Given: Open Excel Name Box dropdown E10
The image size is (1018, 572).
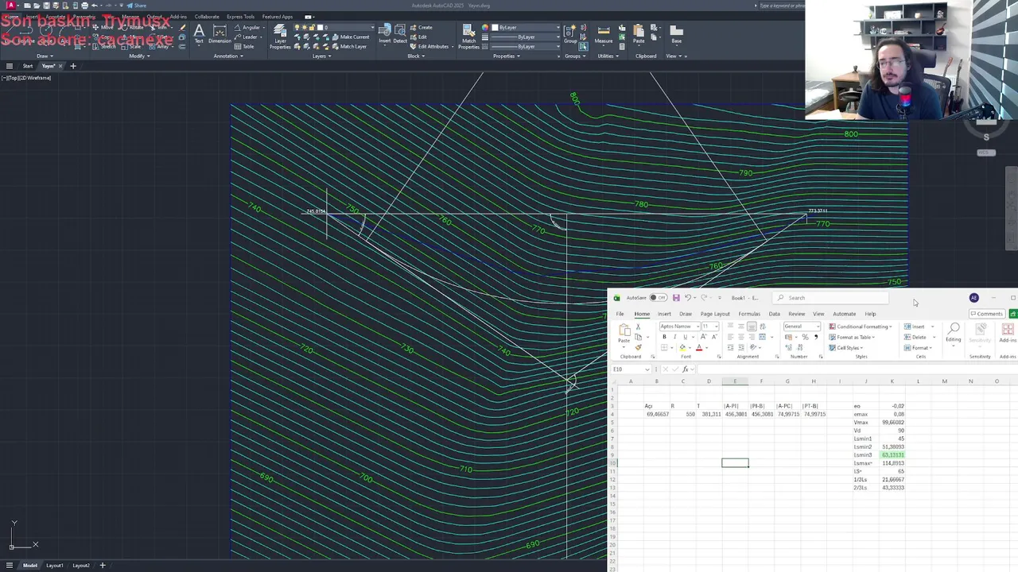Looking at the screenshot, I should coord(647,369).
